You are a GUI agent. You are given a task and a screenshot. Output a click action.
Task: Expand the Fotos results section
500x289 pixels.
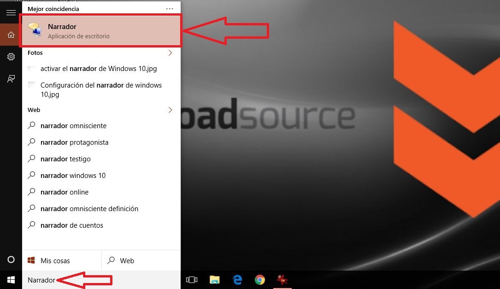pos(171,53)
